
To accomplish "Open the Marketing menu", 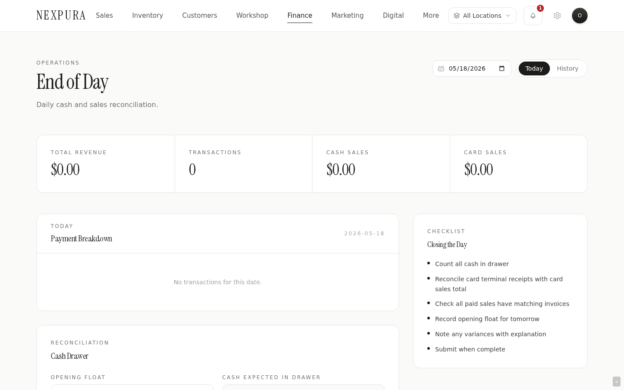I will 348,16.
